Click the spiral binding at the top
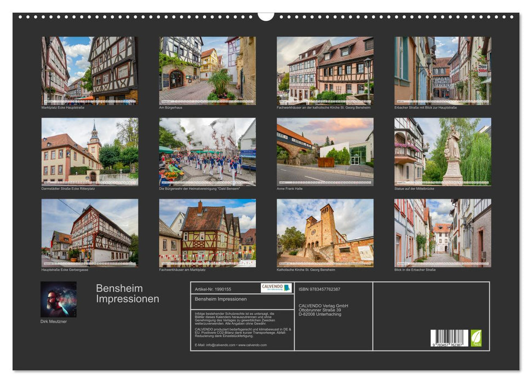 137,16
